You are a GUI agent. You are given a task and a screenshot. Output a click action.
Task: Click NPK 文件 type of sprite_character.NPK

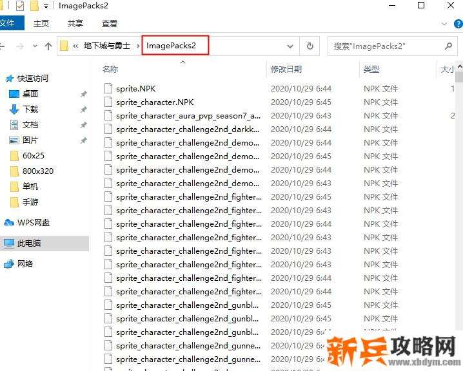tap(380, 102)
